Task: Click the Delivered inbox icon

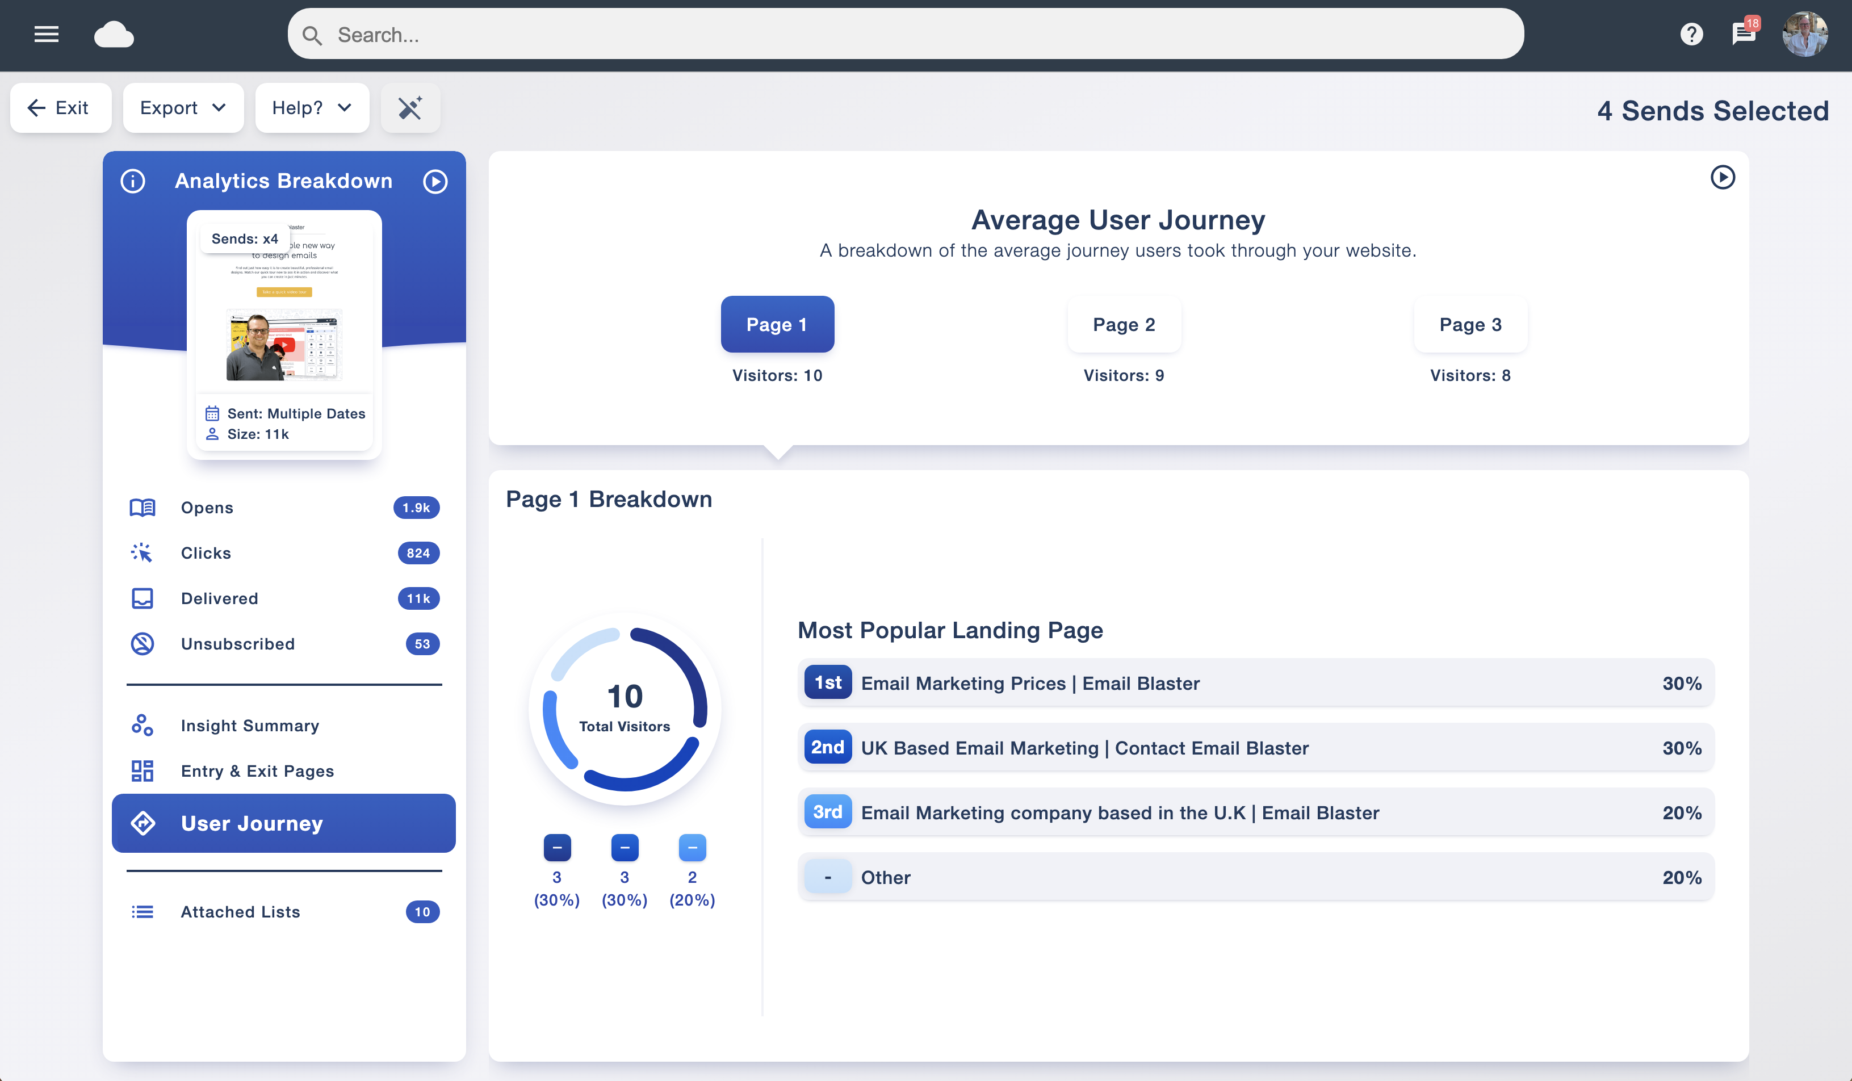Action: click(x=142, y=598)
